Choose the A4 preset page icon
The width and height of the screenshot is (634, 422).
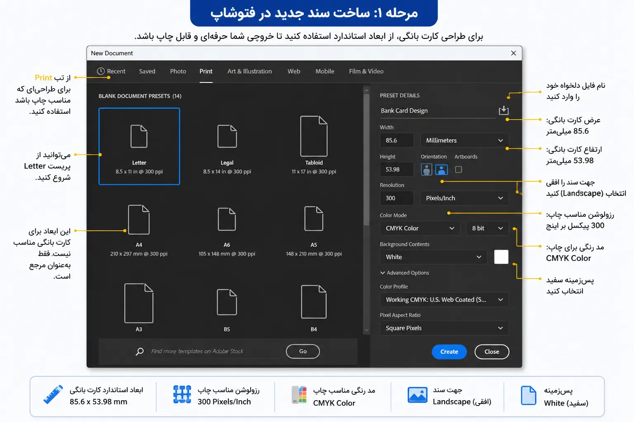coord(139,220)
